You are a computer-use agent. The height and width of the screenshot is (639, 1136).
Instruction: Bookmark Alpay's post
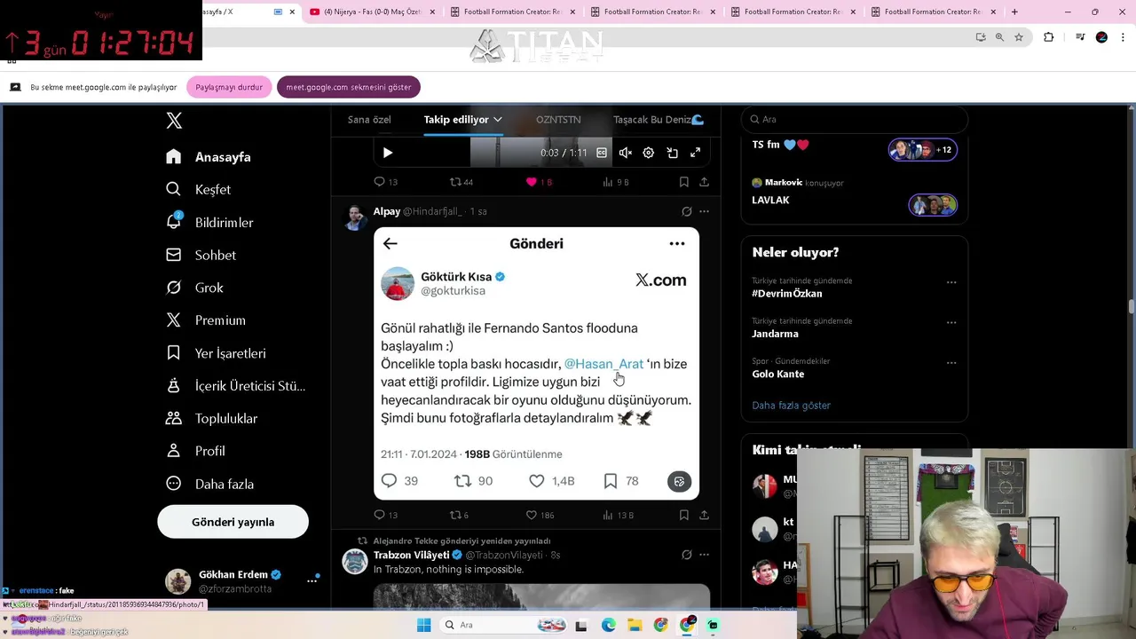683,515
